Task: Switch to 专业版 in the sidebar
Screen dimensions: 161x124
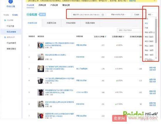Action: 6,15
